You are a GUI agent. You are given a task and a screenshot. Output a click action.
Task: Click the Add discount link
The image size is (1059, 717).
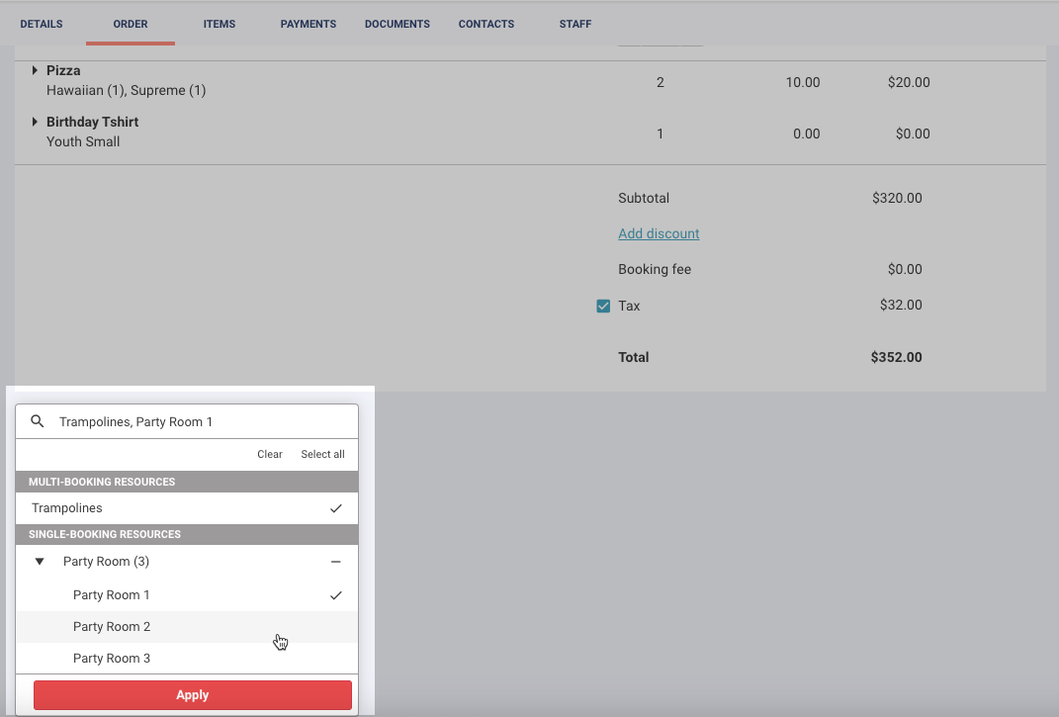point(659,233)
